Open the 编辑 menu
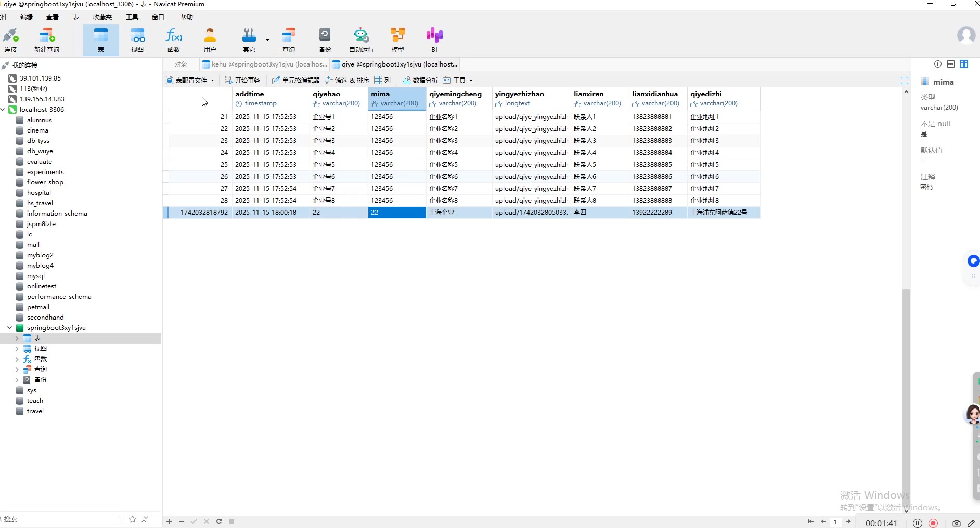 coord(27,17)
